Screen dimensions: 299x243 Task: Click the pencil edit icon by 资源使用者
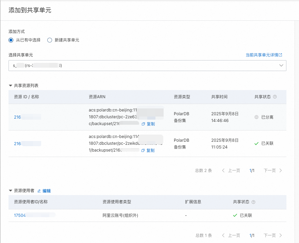pyautogui.click(x=39, y=191)
